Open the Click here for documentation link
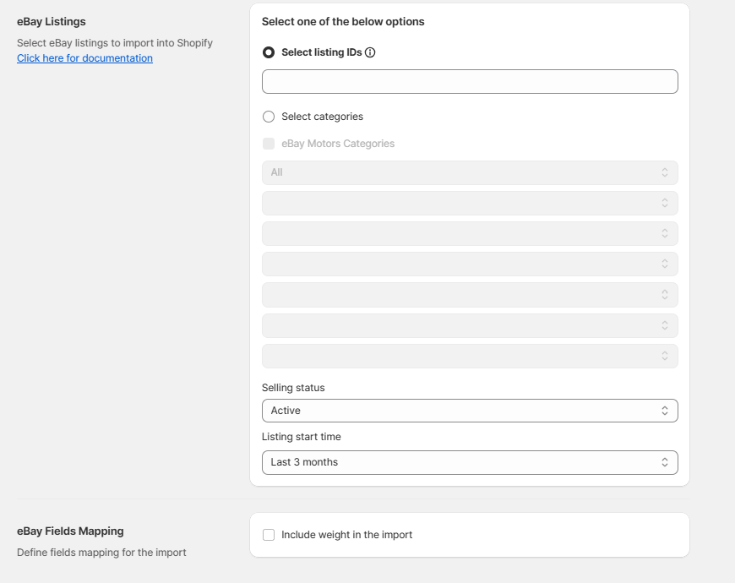 point(84,58)
